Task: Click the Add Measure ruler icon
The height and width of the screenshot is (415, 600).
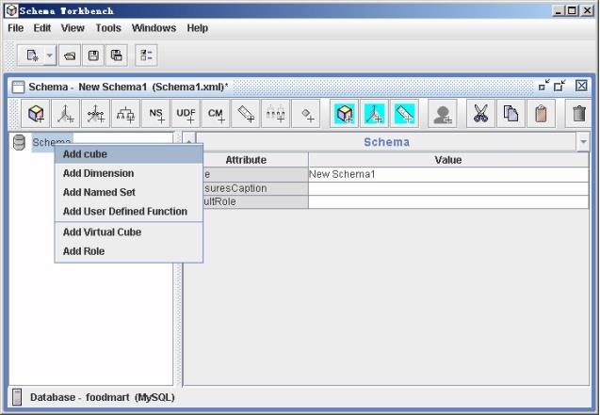Action: pyautogui.click(x=246, y=114)
